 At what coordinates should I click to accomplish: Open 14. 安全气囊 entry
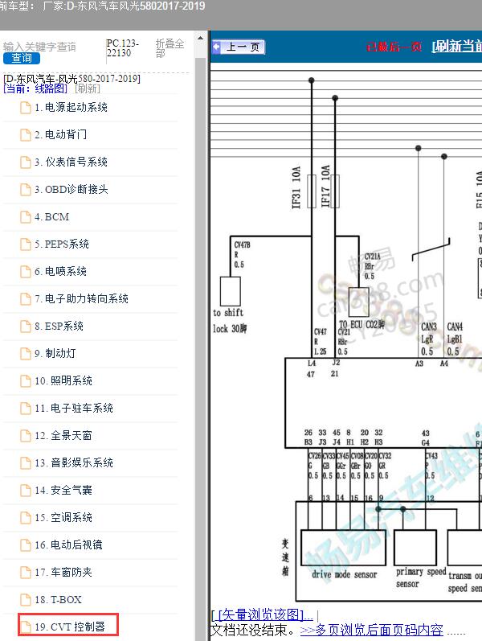(63, 490)
